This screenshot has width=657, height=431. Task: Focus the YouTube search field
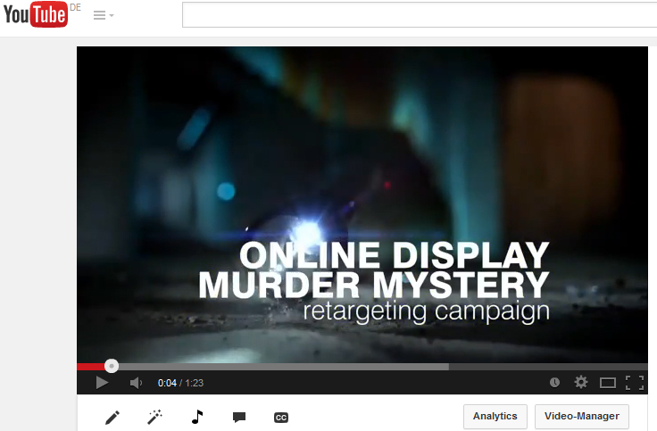coord(418,15)
